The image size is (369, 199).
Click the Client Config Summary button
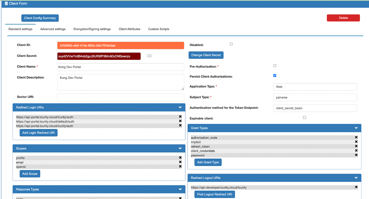[40, 18]
